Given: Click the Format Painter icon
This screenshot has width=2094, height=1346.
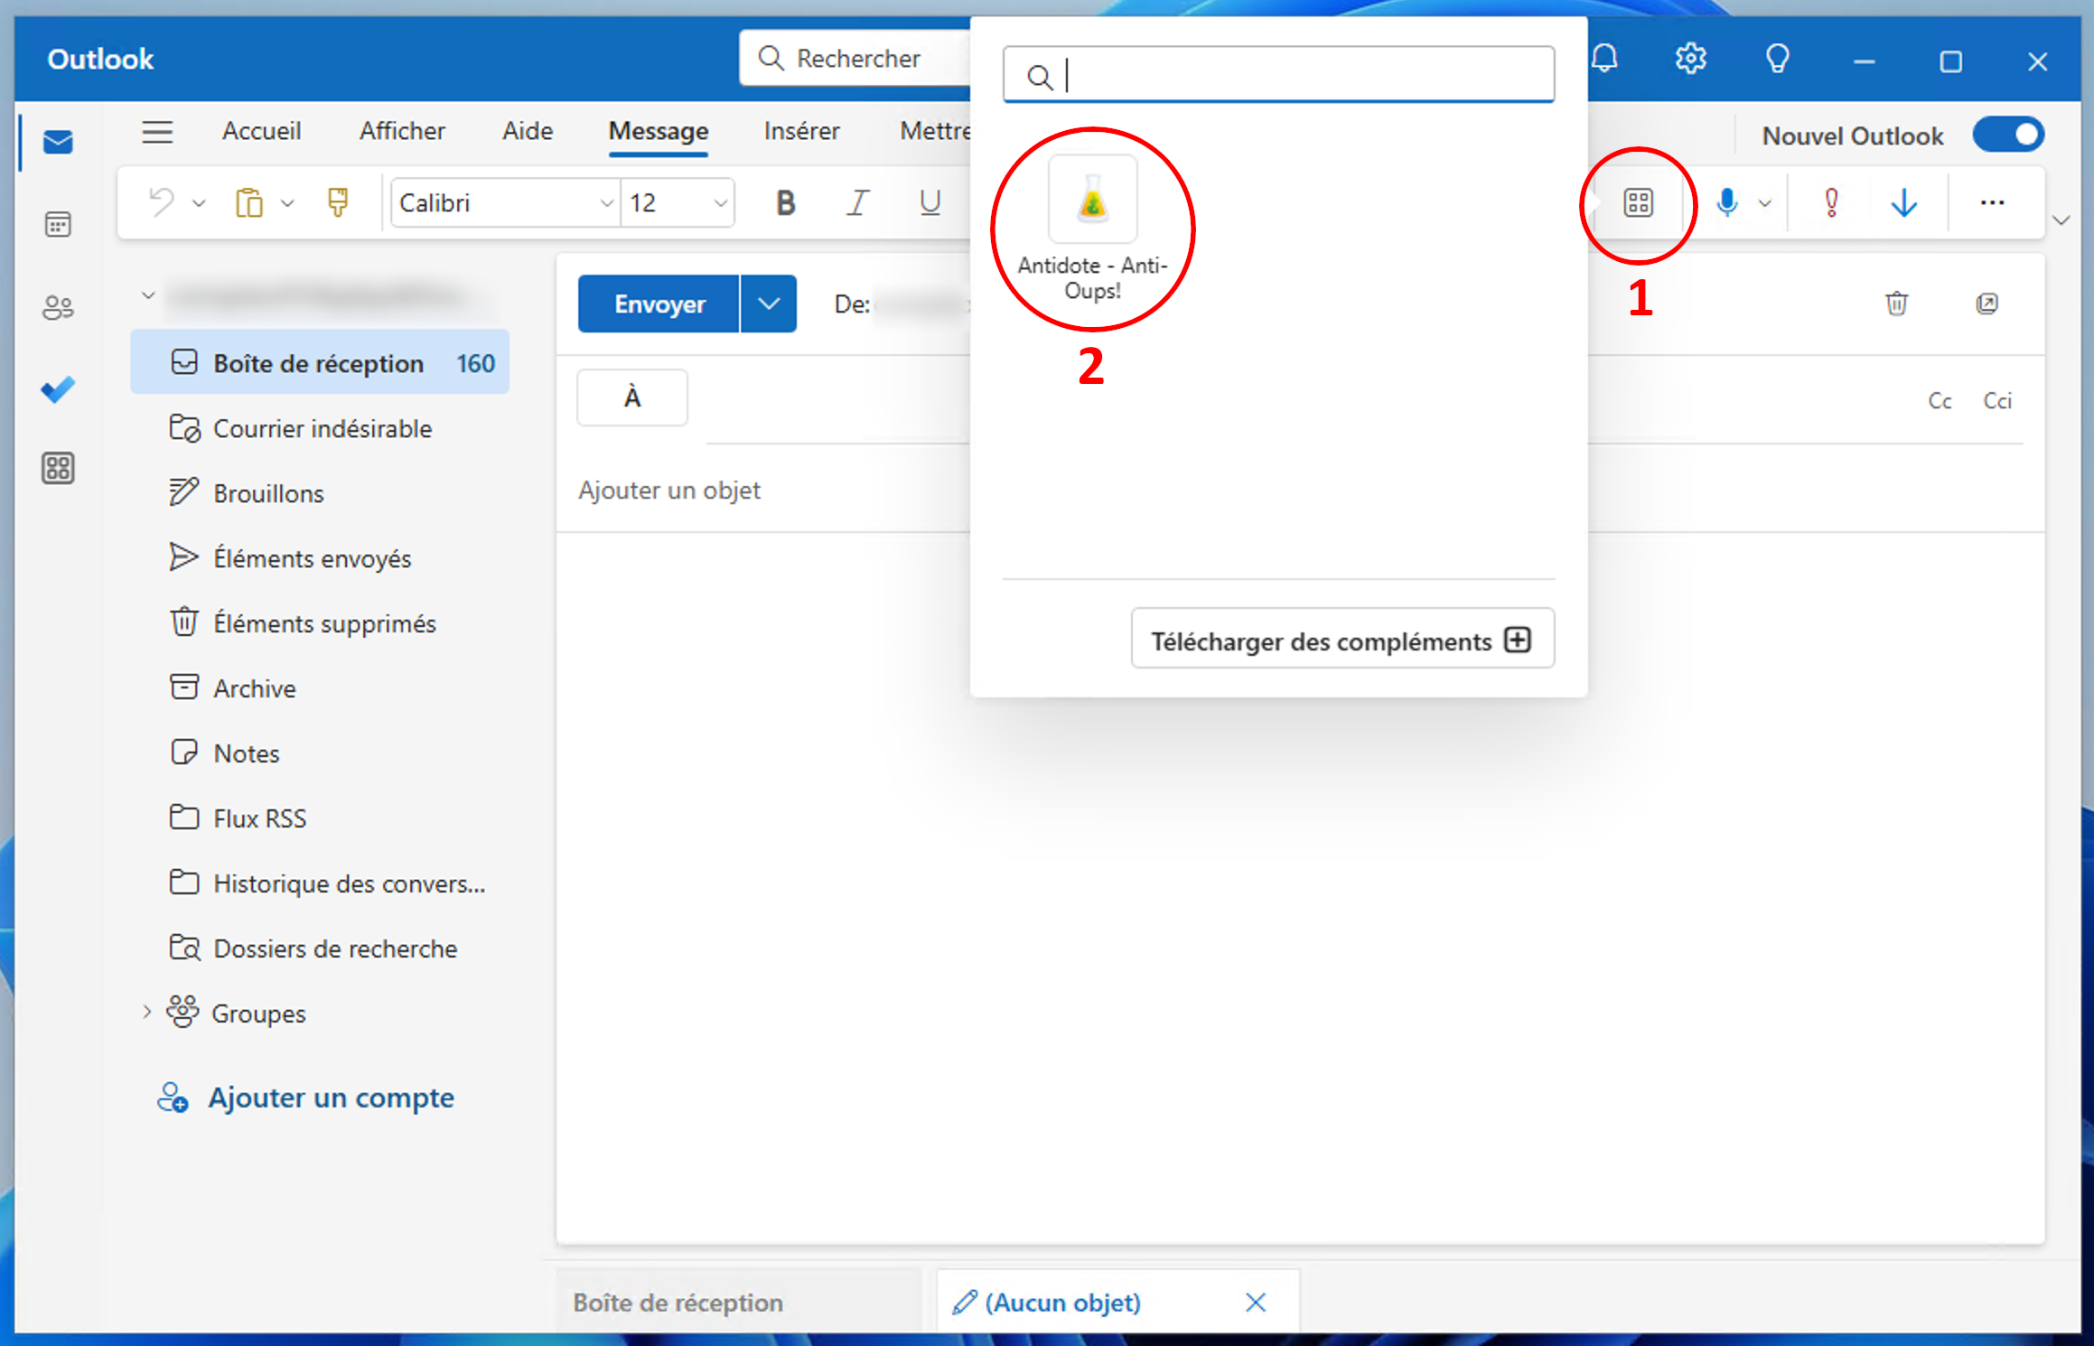Looking at the screenshot, I should coord(338,202).
